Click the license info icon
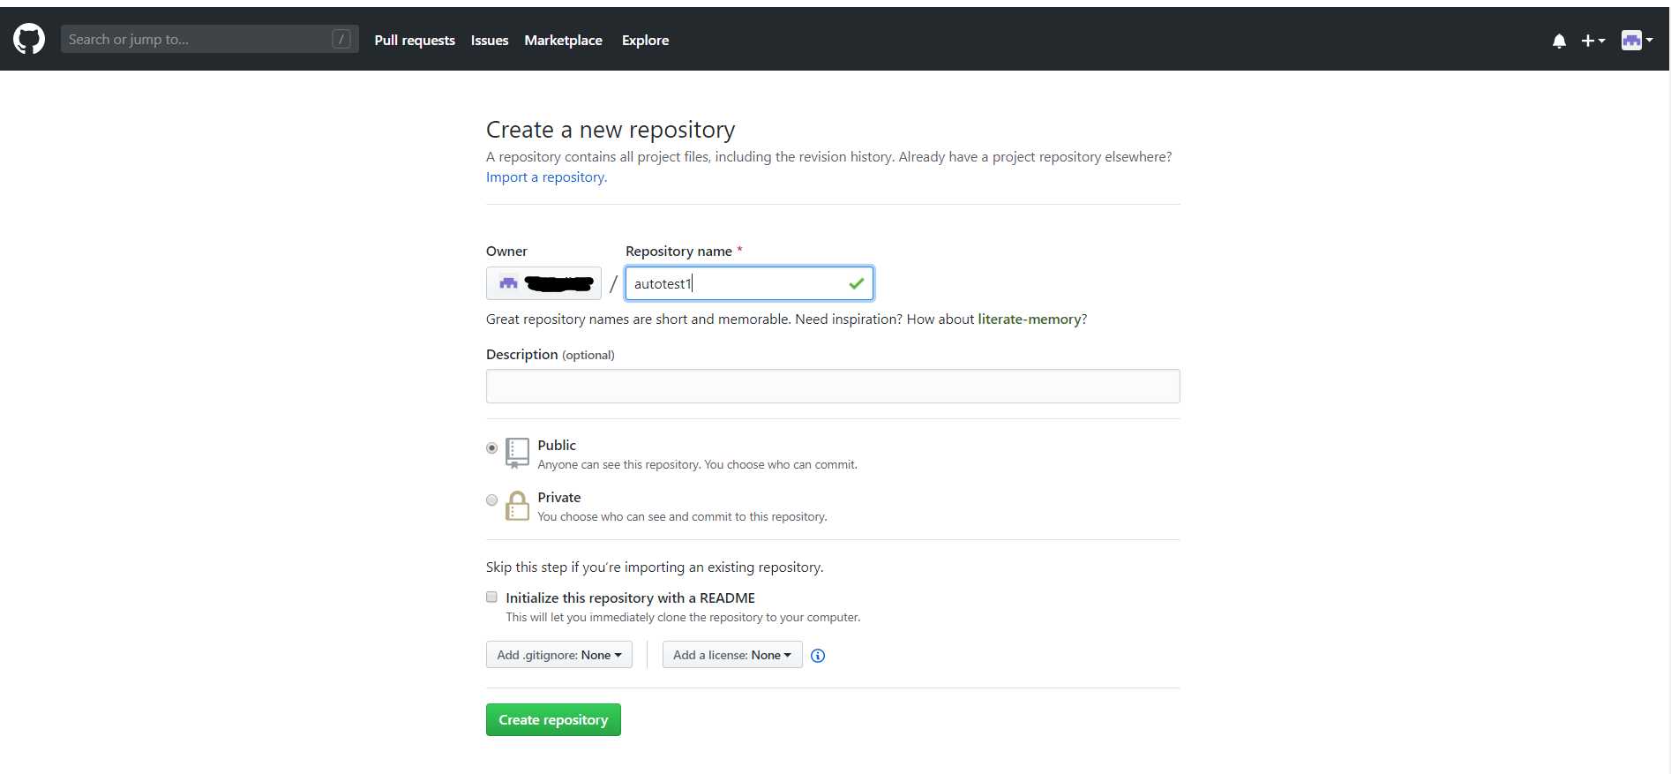Screen dimensions: 1671x774 tap(818, 655)
